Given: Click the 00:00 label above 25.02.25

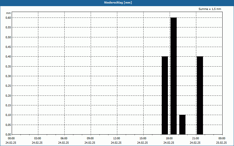Looking at the screenshot, I should [222, 138].
